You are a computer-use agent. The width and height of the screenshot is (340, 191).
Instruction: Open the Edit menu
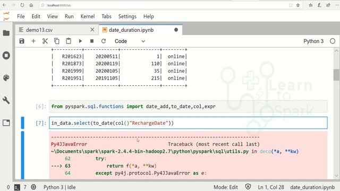point(36,16)
